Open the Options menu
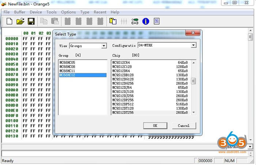This screenshot has width=256, height=165. [68, 12]
